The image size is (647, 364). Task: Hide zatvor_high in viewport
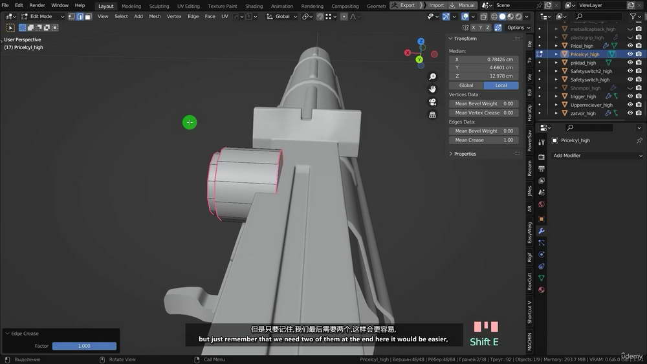click(x=630, y=113)
